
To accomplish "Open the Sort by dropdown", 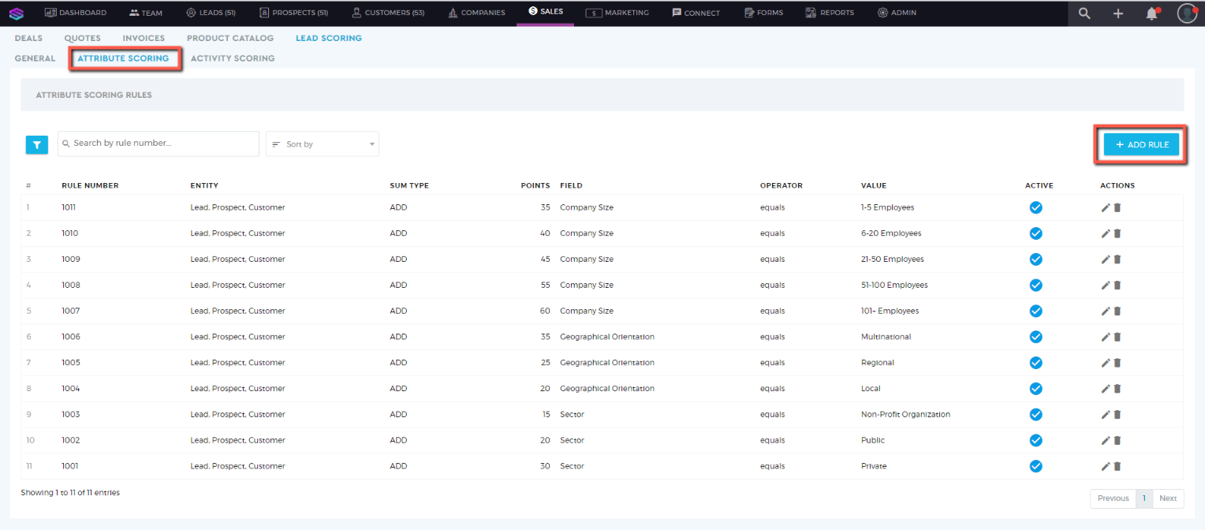I will (323, 144).
